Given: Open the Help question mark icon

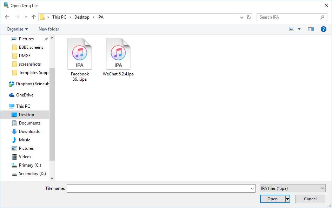Looking at the screenshot, I should tap(324, 29).
